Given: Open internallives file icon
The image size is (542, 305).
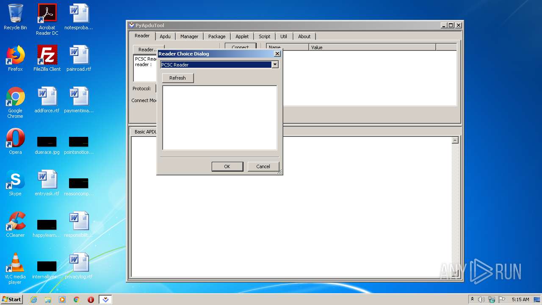Looking at the screenshot, I should [47, 269].
